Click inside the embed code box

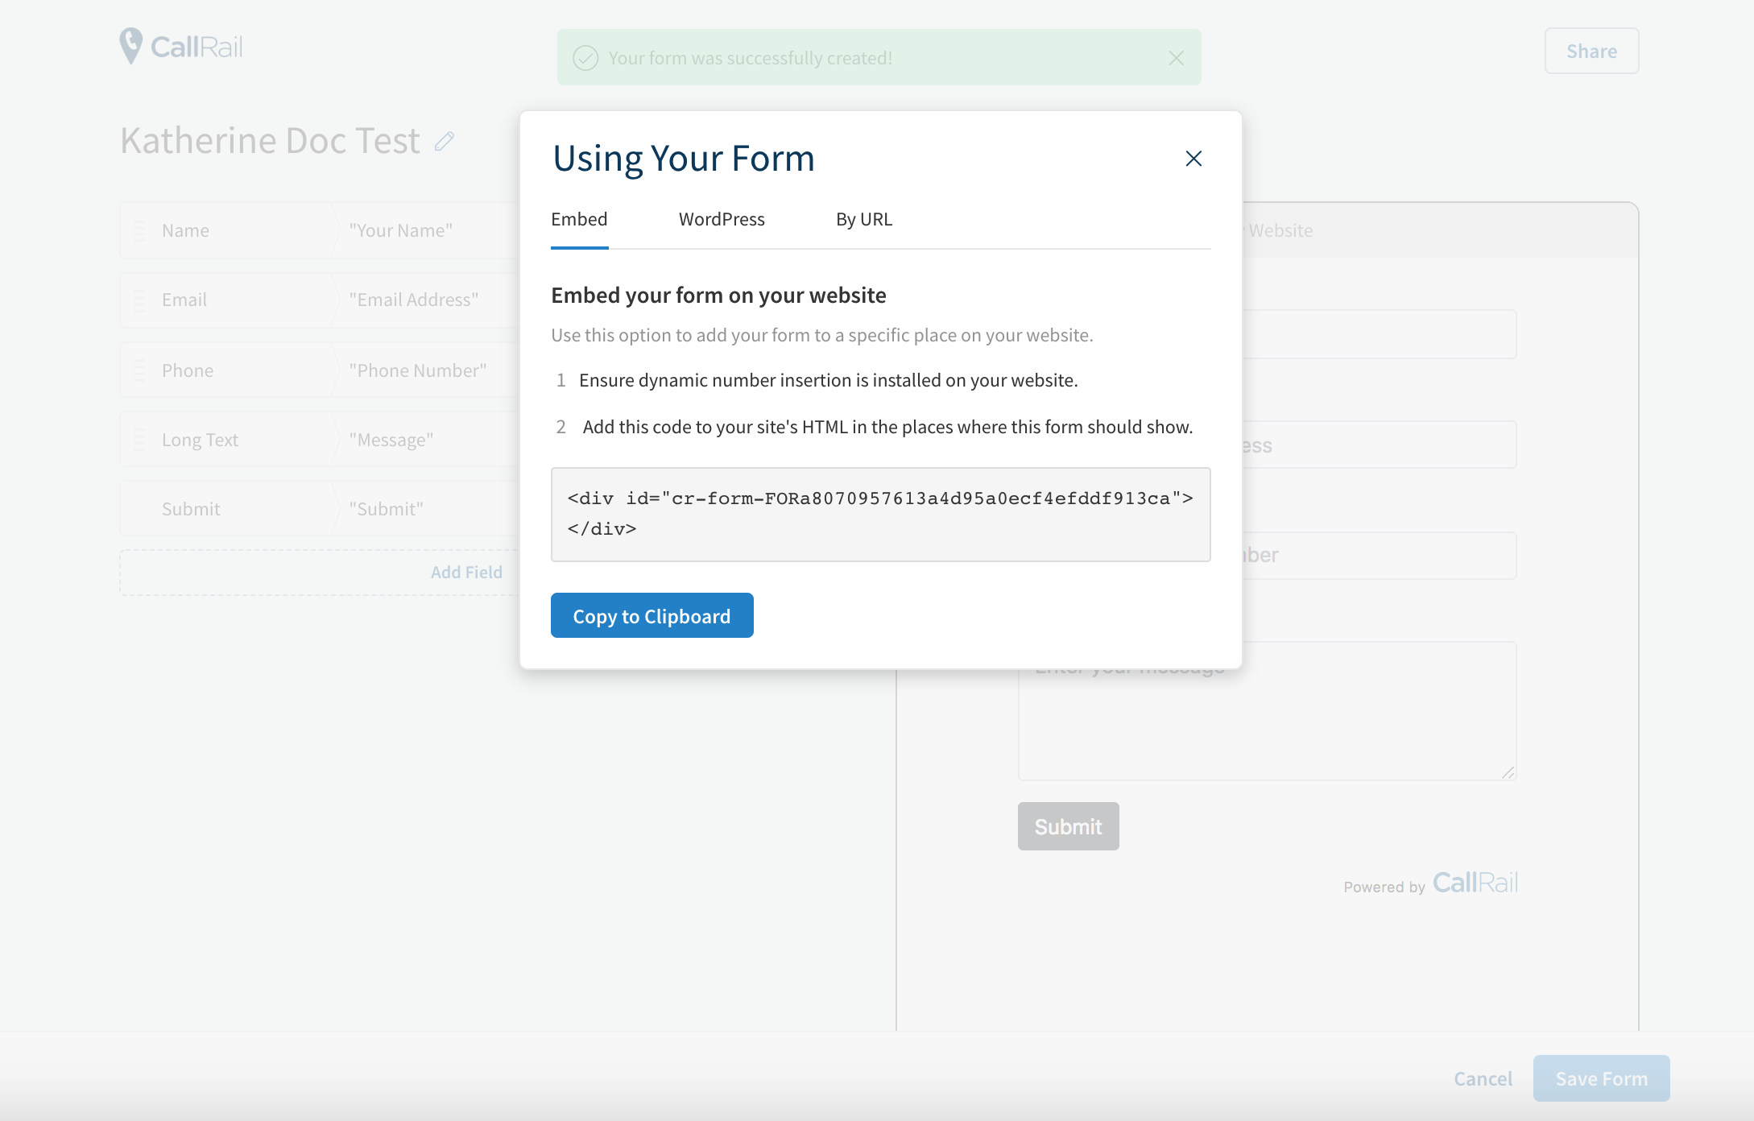click(880, 514)
